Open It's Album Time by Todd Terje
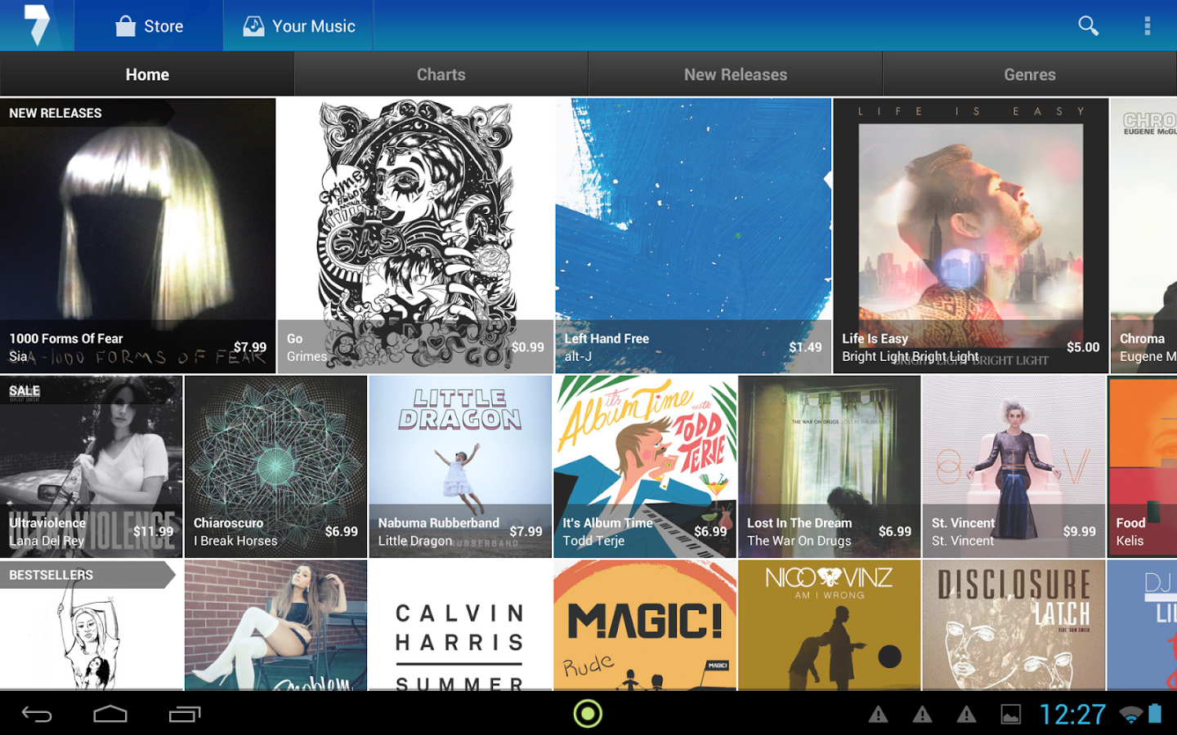1177x735 pixels. [x=645, y=466]
